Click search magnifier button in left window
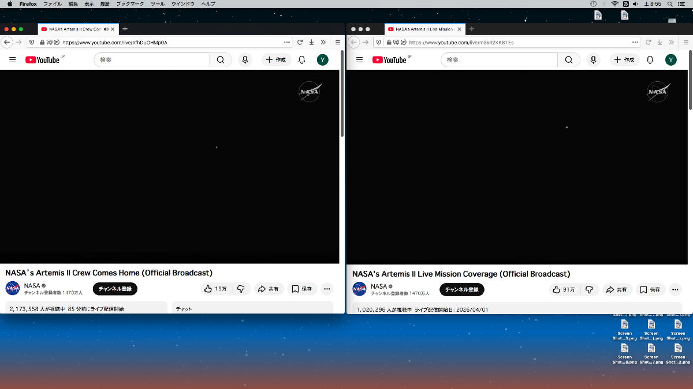Screen dimensions: 693x389 221,60
